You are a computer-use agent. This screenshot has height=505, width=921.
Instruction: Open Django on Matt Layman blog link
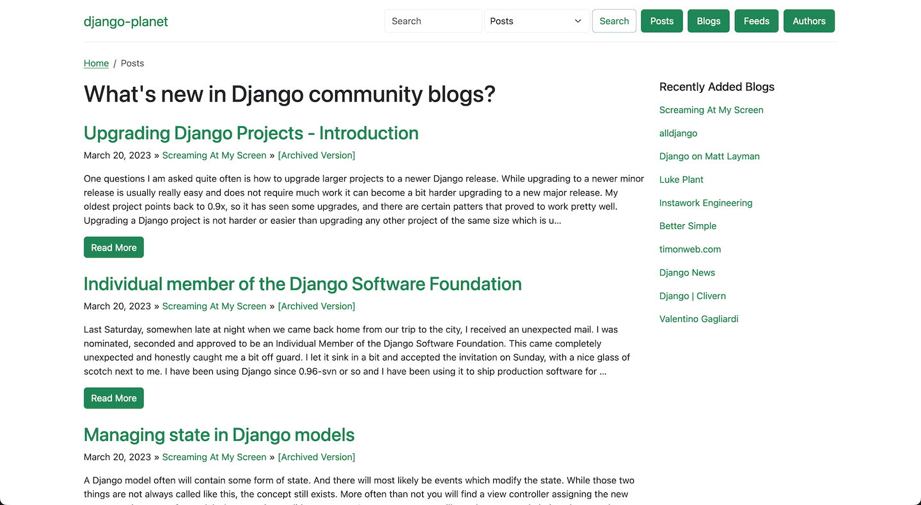(709, 157)
